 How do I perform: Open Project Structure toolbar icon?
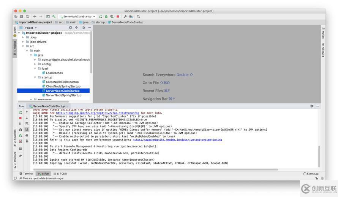[x=131, y=17]
